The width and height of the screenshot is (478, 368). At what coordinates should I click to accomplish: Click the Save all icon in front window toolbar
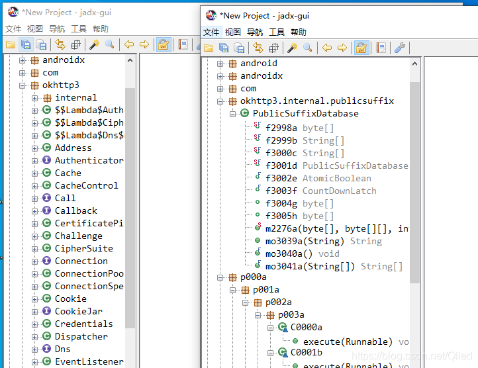point(224,48)
